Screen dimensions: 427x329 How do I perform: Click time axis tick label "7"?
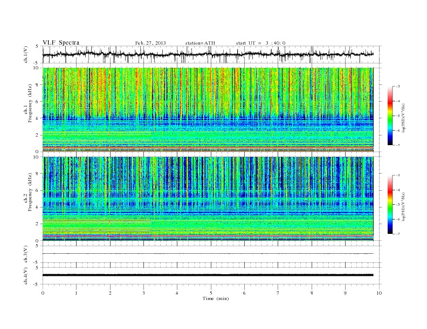point(278,293)
